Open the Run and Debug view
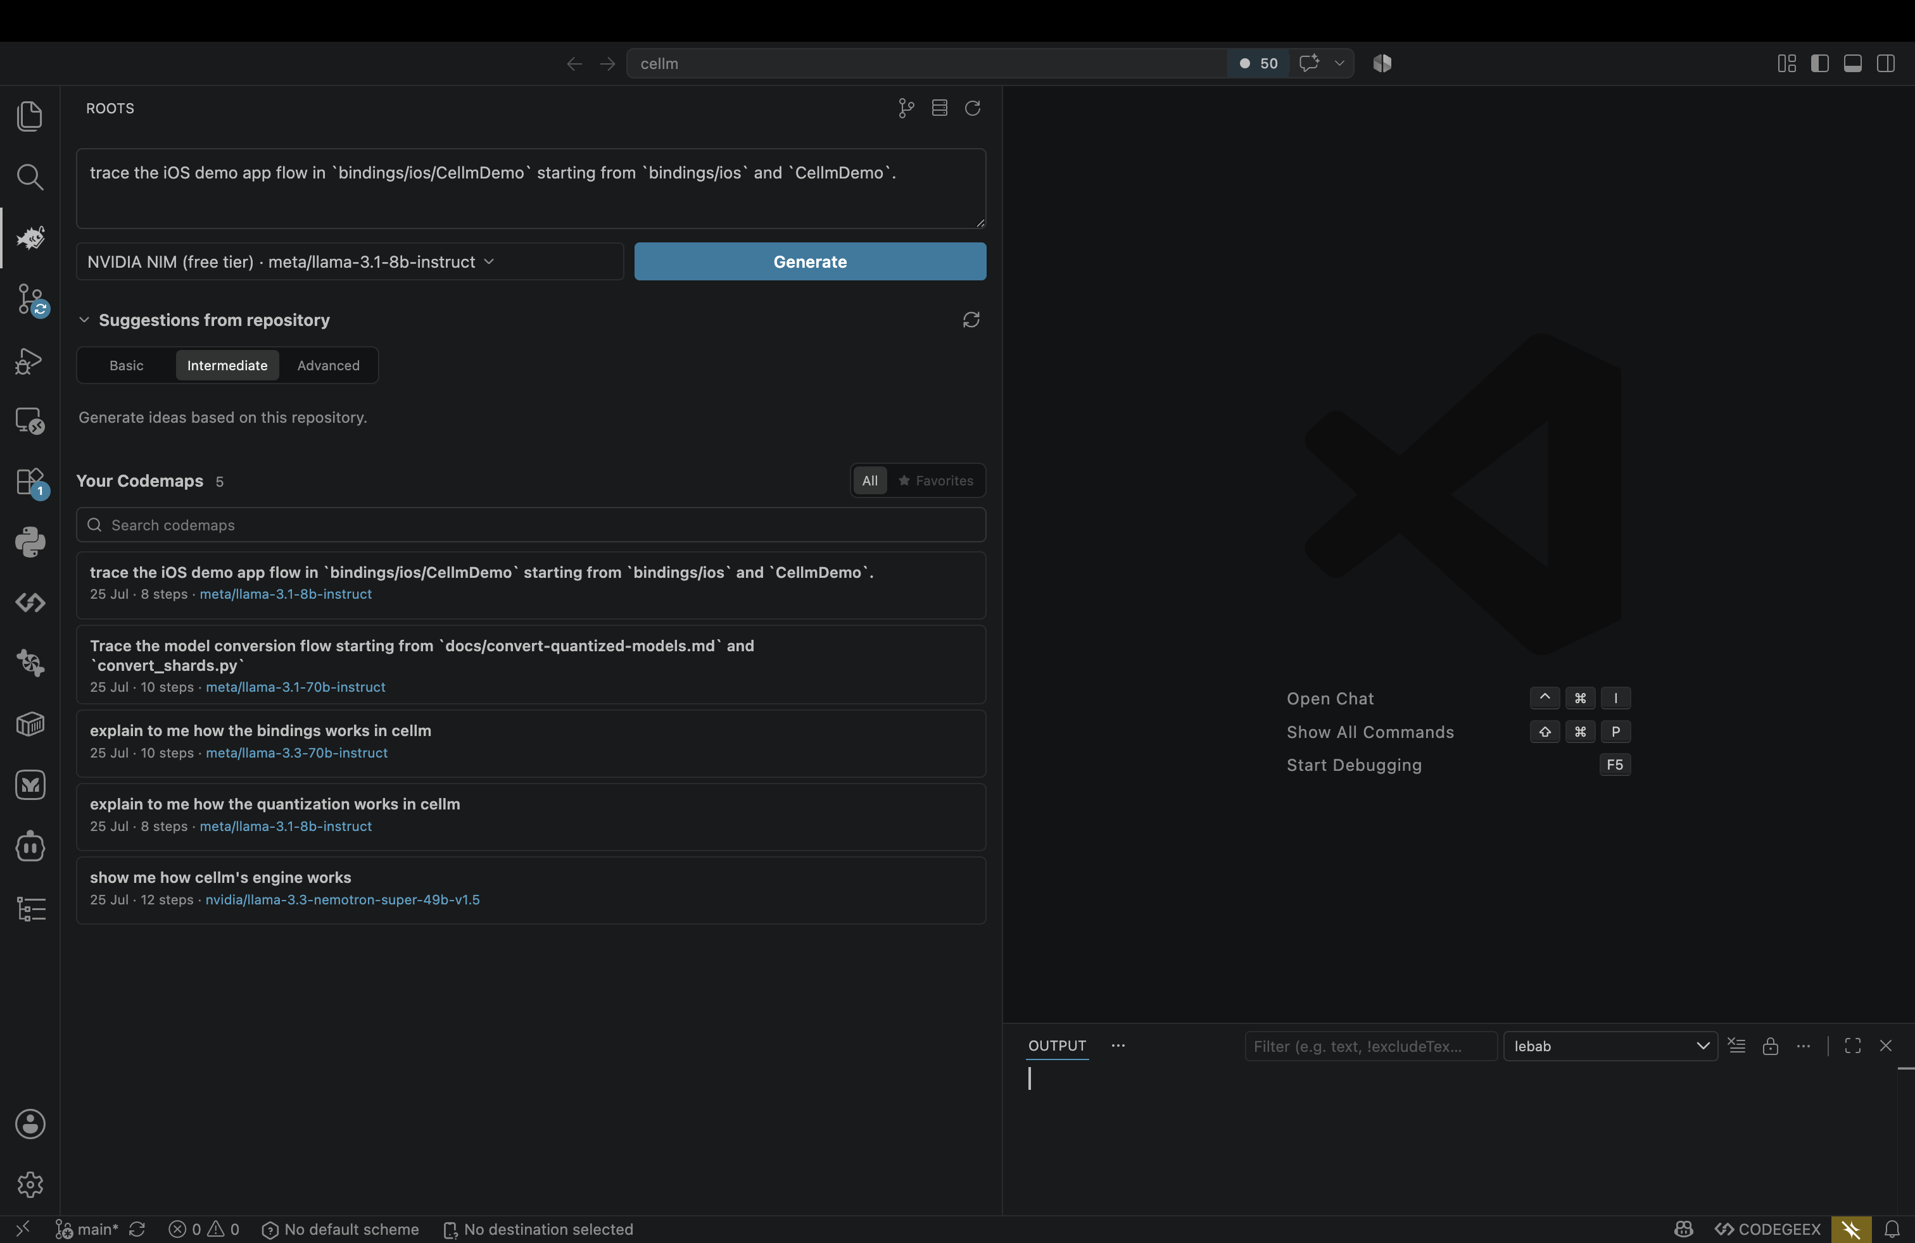 (30, 361)
